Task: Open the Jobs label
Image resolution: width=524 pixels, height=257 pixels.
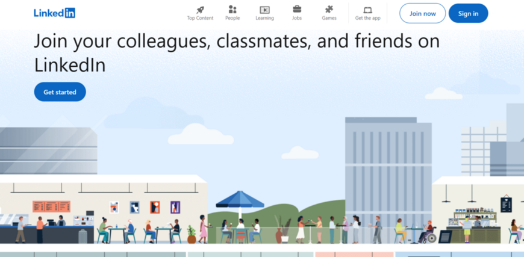Action: pyautogui.click(x=297, y=18)
